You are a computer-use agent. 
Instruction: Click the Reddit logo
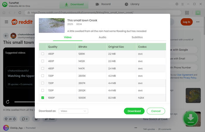point(22,22)
